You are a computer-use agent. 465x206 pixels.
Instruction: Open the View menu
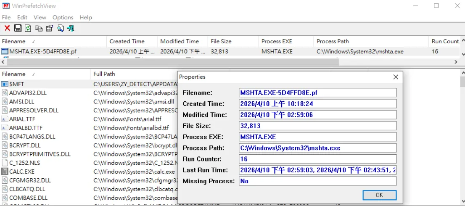coord(40,18)
